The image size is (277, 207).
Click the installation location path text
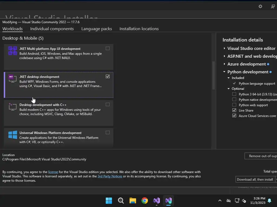[x=44, y=159]
